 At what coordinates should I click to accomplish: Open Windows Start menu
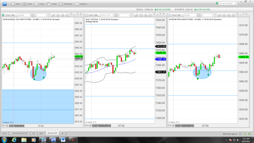4,140
